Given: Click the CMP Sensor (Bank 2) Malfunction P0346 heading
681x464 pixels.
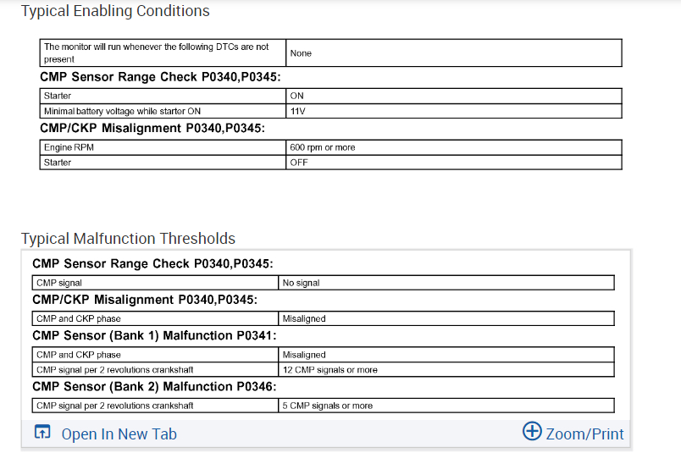Looking at the screenshot, I should coord(154,386).
